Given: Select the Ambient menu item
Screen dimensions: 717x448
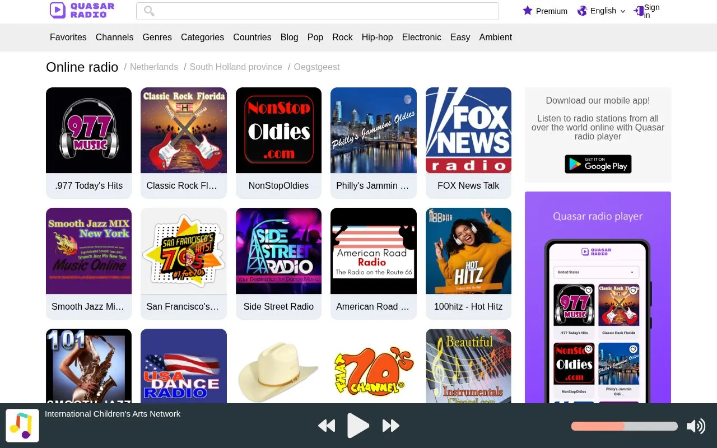Looking at the screenshot, I should click(495, 37).
